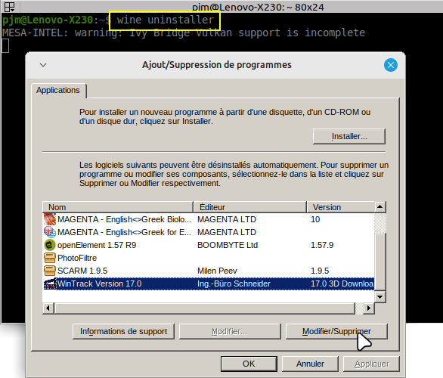Click the WinTrack Version 17.0 icon
This screenshot has height=378, width=443.
pyautogui.click(x=50, y=283)
